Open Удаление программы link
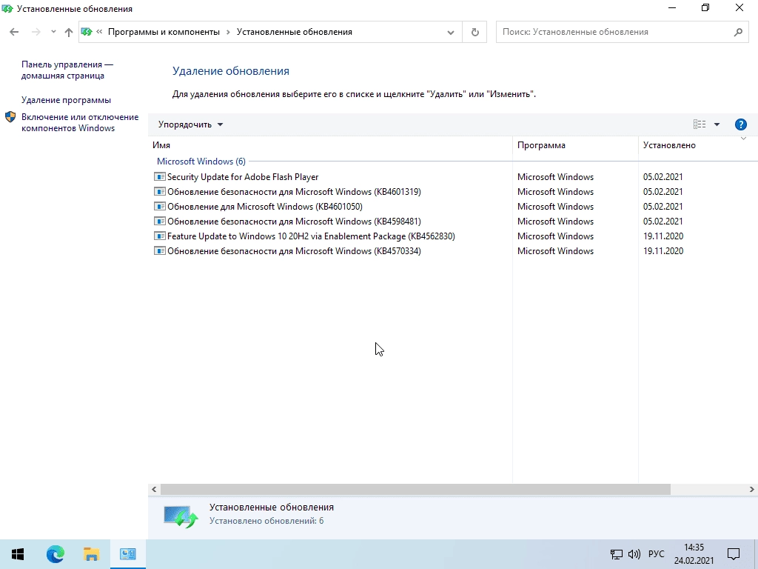The image size is (758, 569). pyautogui.click(x=66, y=100)
